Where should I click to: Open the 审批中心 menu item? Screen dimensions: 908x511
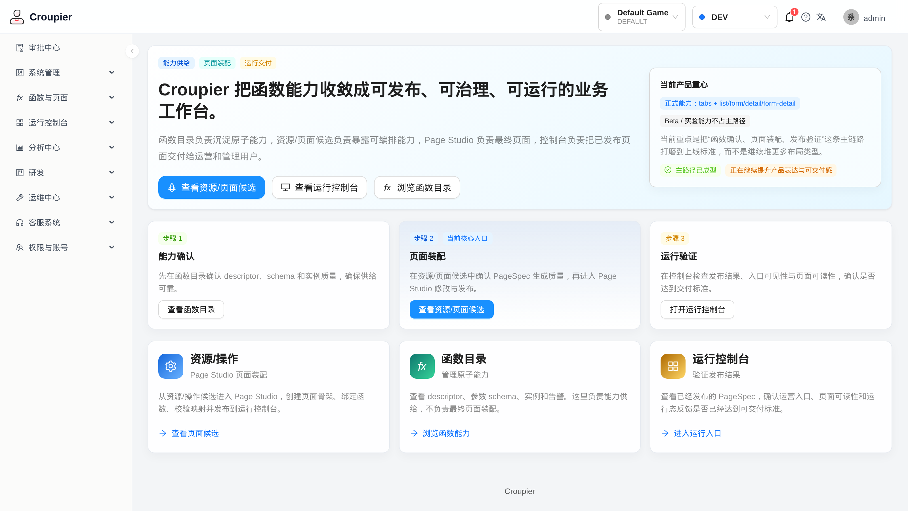coord(66,48)
